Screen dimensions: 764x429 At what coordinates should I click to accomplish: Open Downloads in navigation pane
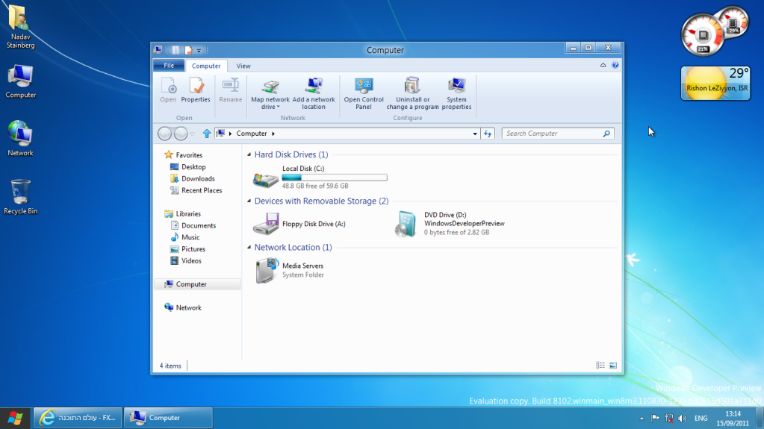point(193,179)
